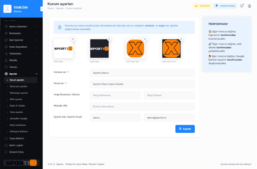Click the demo@sportix.tr email field
Viewport: 257px width, 169px height.
pyautogui.click(x=169, y=118)
